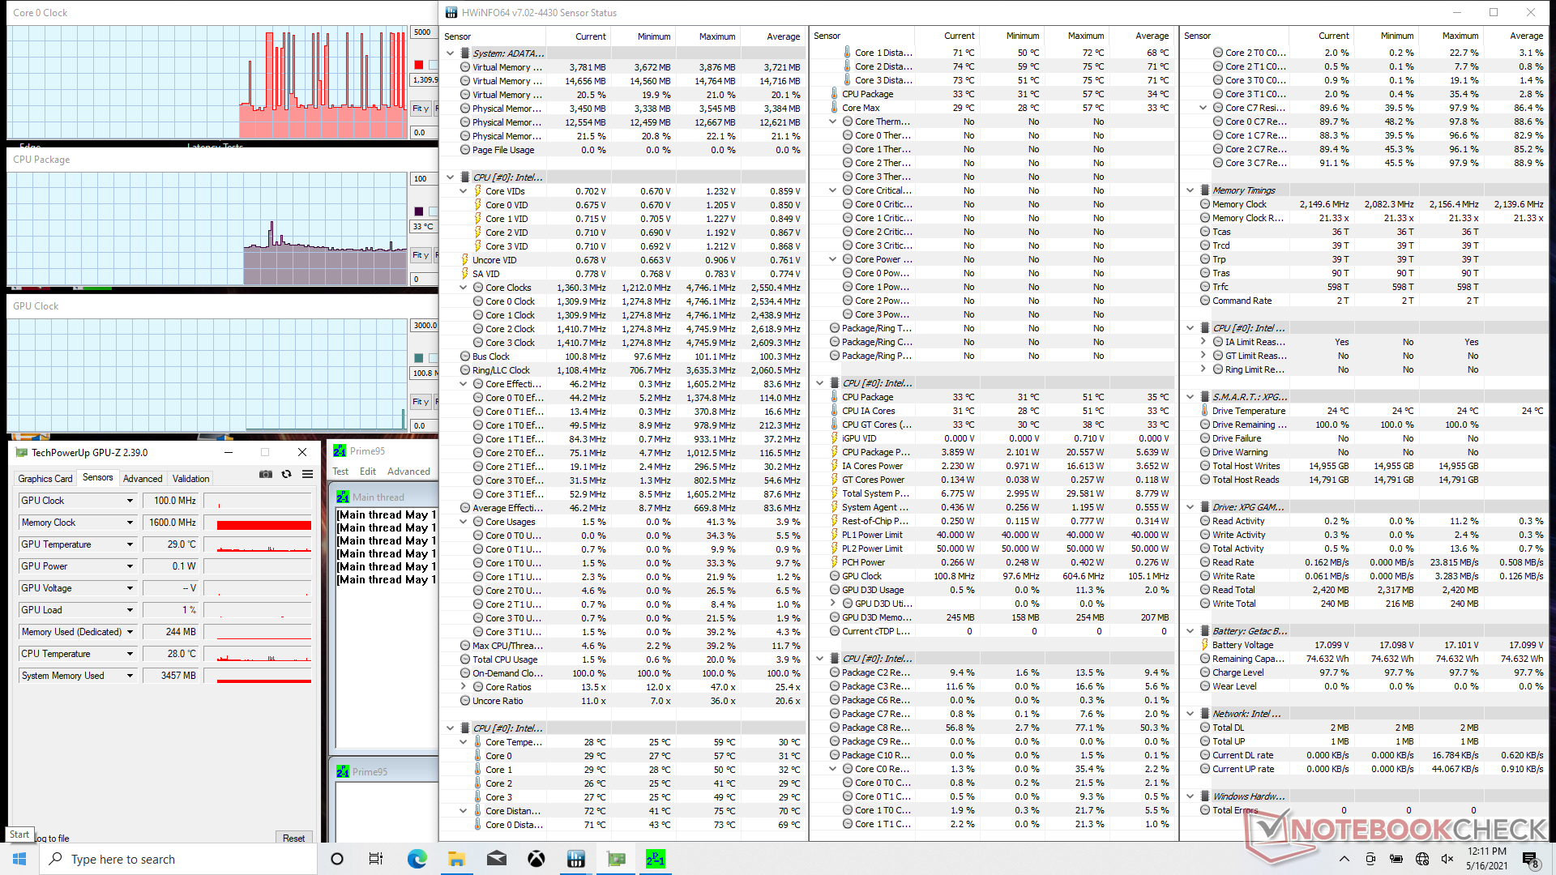Click Fit y in CPU Package graph
1556x875 pixels.
(x=421, y=255)
